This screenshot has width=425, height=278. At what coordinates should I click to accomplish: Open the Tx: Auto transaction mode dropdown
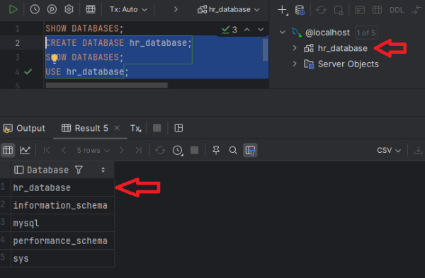tap(128, 9)
